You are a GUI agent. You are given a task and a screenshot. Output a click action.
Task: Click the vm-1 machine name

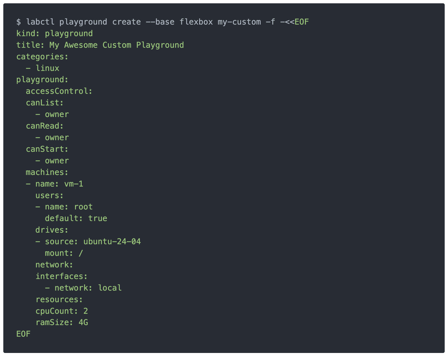click(x=74, y=184)
